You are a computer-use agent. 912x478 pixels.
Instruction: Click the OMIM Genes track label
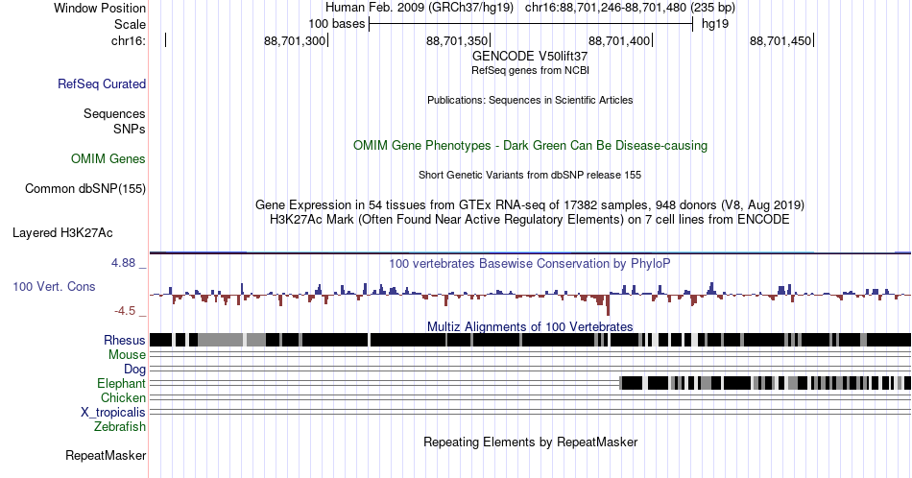click(x=108, y=158)
